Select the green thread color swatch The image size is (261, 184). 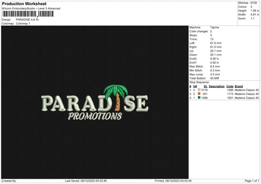199,98
